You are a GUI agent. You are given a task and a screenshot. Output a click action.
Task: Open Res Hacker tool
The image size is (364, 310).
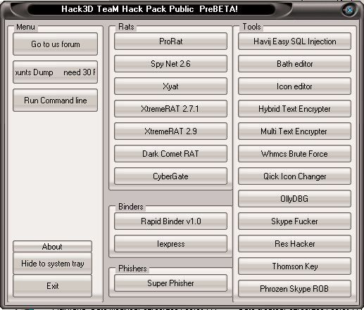(x=294, y=244)
